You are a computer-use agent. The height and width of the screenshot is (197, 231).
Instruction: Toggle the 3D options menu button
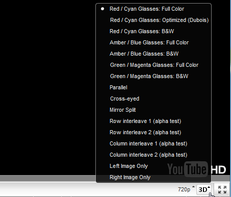point(204,189)
